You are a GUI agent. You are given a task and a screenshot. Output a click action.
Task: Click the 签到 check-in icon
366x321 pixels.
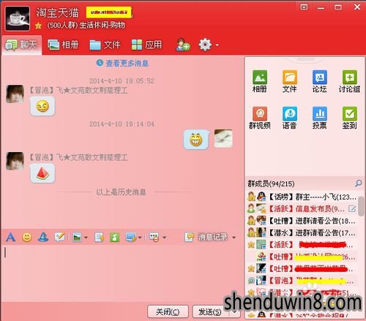(349, 118)
